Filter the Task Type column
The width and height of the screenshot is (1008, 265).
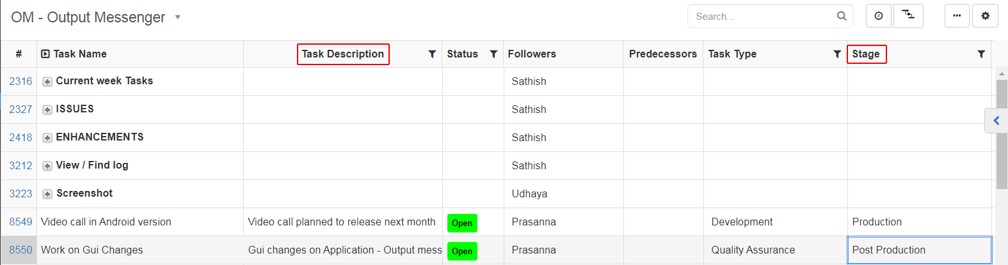837,54
